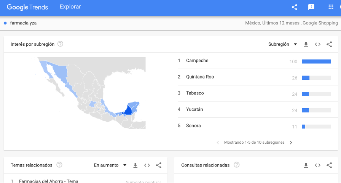Screen dimensions: 341x183
Task: Select Campeche in the subregion list
Action: tap(197, 61)
